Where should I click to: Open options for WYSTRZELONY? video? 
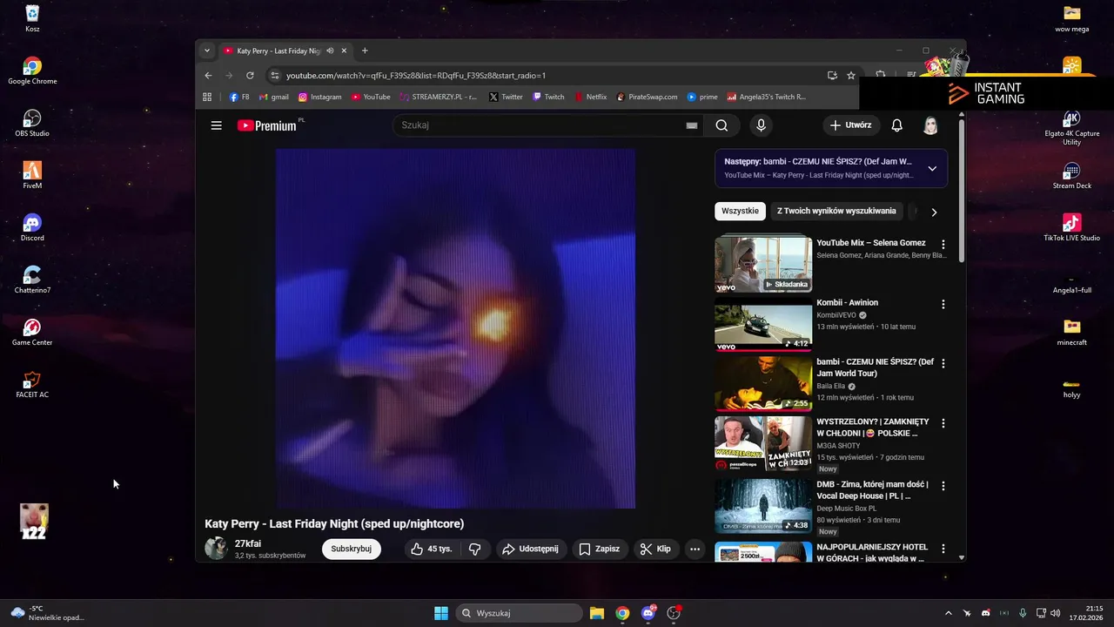coord(943,423)
